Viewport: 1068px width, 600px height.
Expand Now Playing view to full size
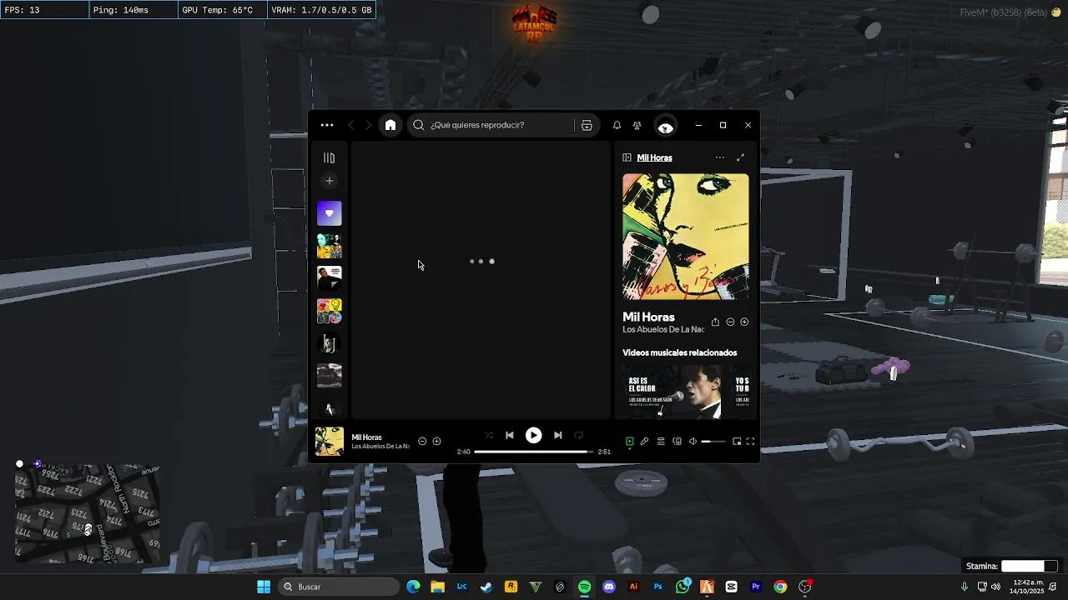[x=740, y=157]
